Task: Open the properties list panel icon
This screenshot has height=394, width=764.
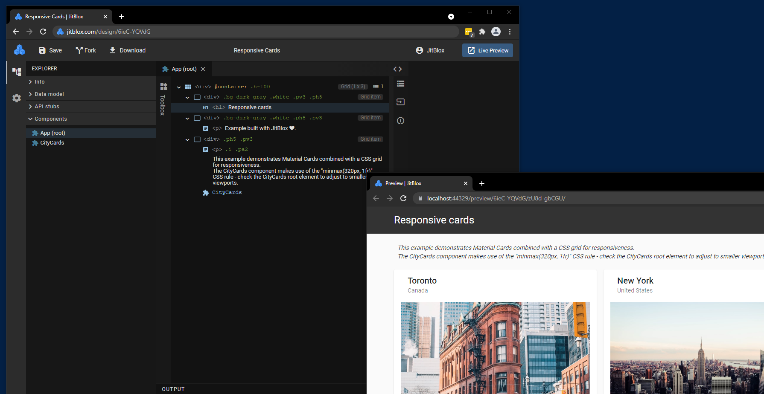Action: [x=400, y=84]
